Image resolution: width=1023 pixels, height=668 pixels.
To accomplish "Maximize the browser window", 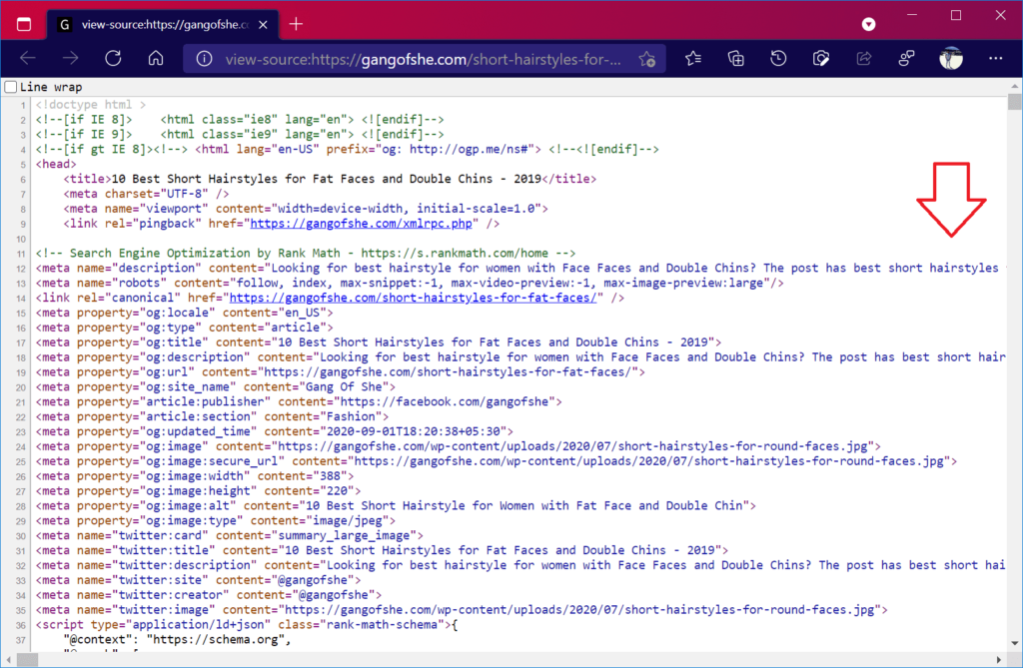I will coord(956,15).
